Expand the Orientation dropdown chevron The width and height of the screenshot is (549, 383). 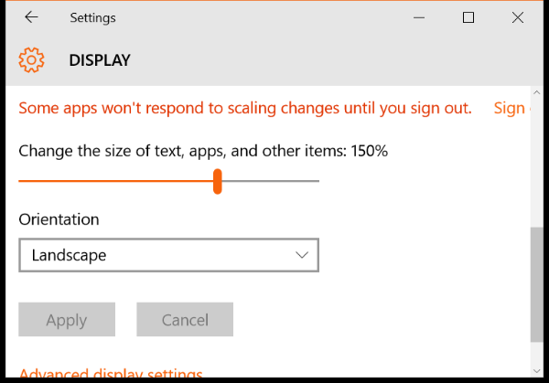[x=302, y=255]
